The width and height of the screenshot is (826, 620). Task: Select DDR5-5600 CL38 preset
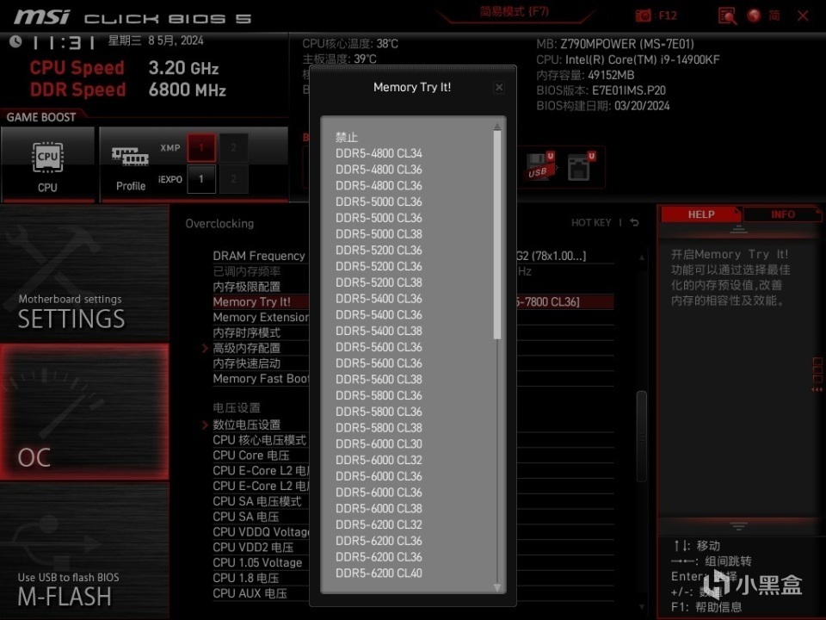pos(379,380)
